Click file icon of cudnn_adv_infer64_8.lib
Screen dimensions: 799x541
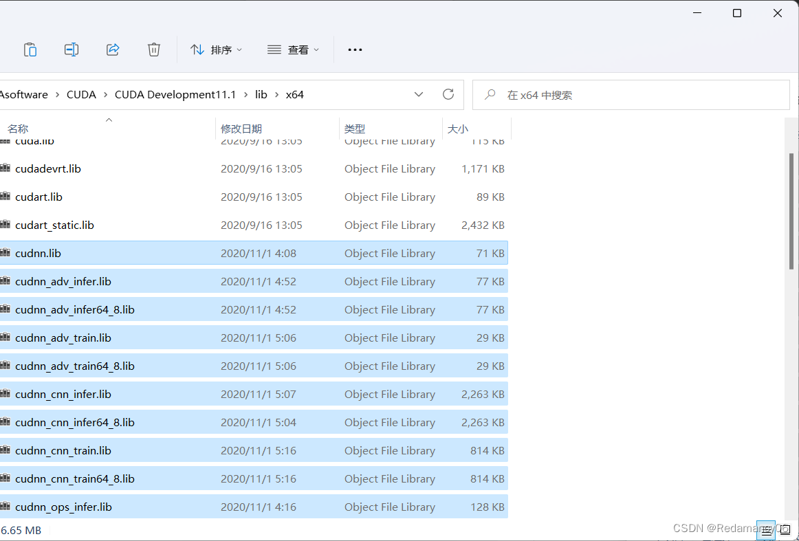click(x=5, y=308)
